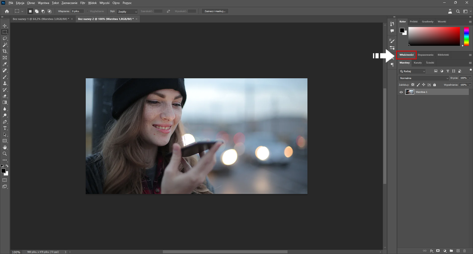Viewport: 473px width, 254px height.
Task: Select the Move tool
Action: point(5,26)
